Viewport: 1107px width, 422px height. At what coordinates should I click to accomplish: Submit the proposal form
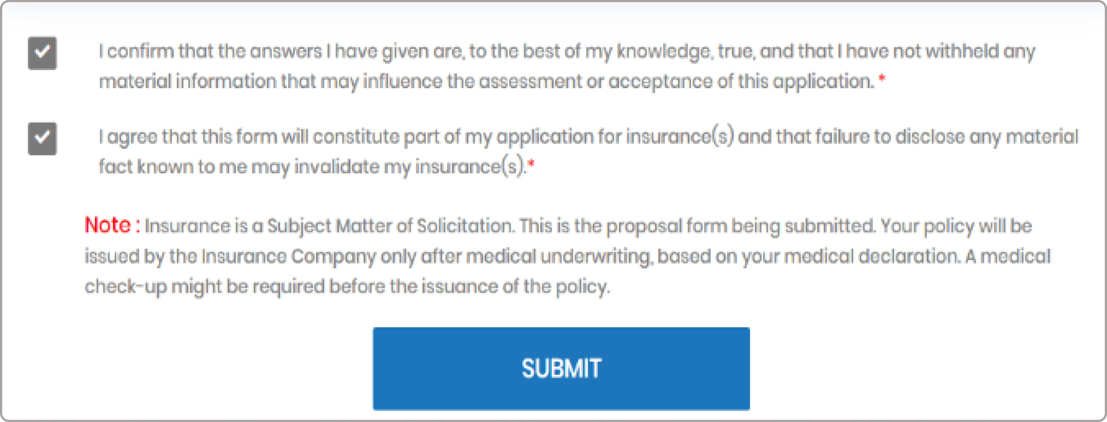[561, 368]
